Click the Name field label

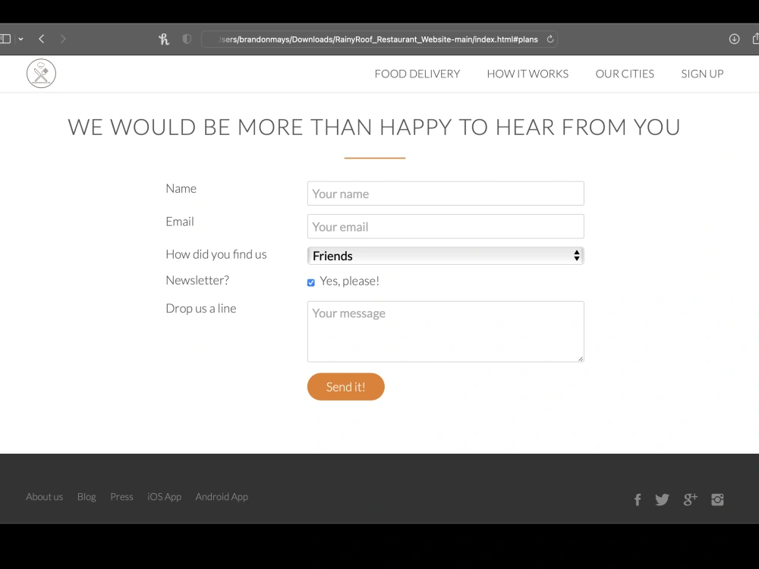pos(181,188)
